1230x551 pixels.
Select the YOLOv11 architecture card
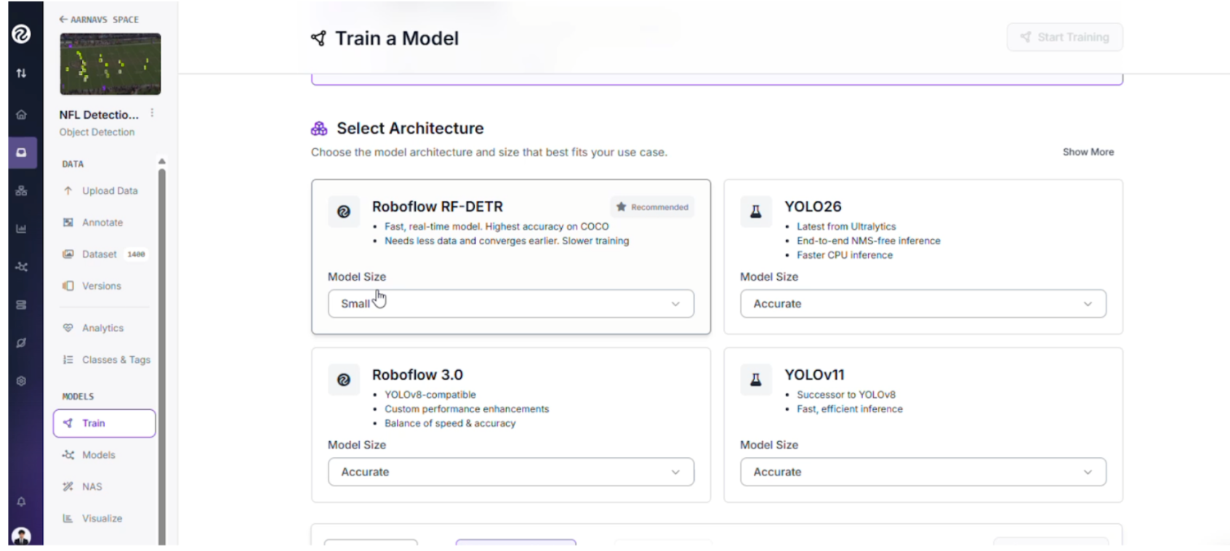point(922,393)
